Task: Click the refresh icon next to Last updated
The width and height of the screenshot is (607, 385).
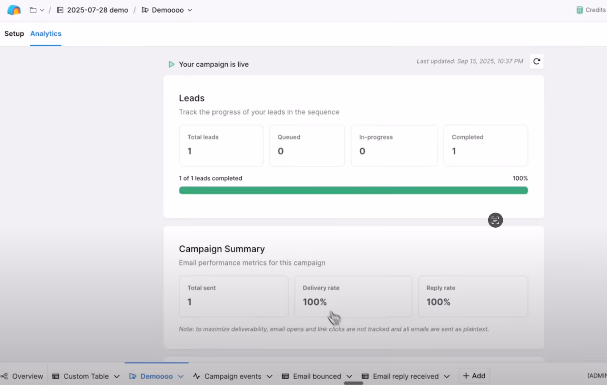Action: 536,61
